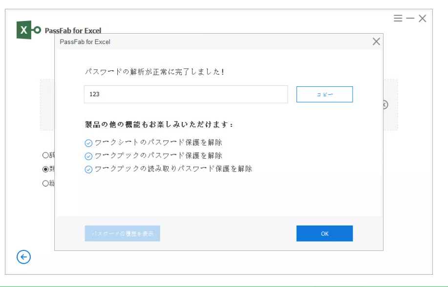Click the remove-file circle icon behind dialog
Viewport: 448px width, 287px height.
(x=385, y=105)
